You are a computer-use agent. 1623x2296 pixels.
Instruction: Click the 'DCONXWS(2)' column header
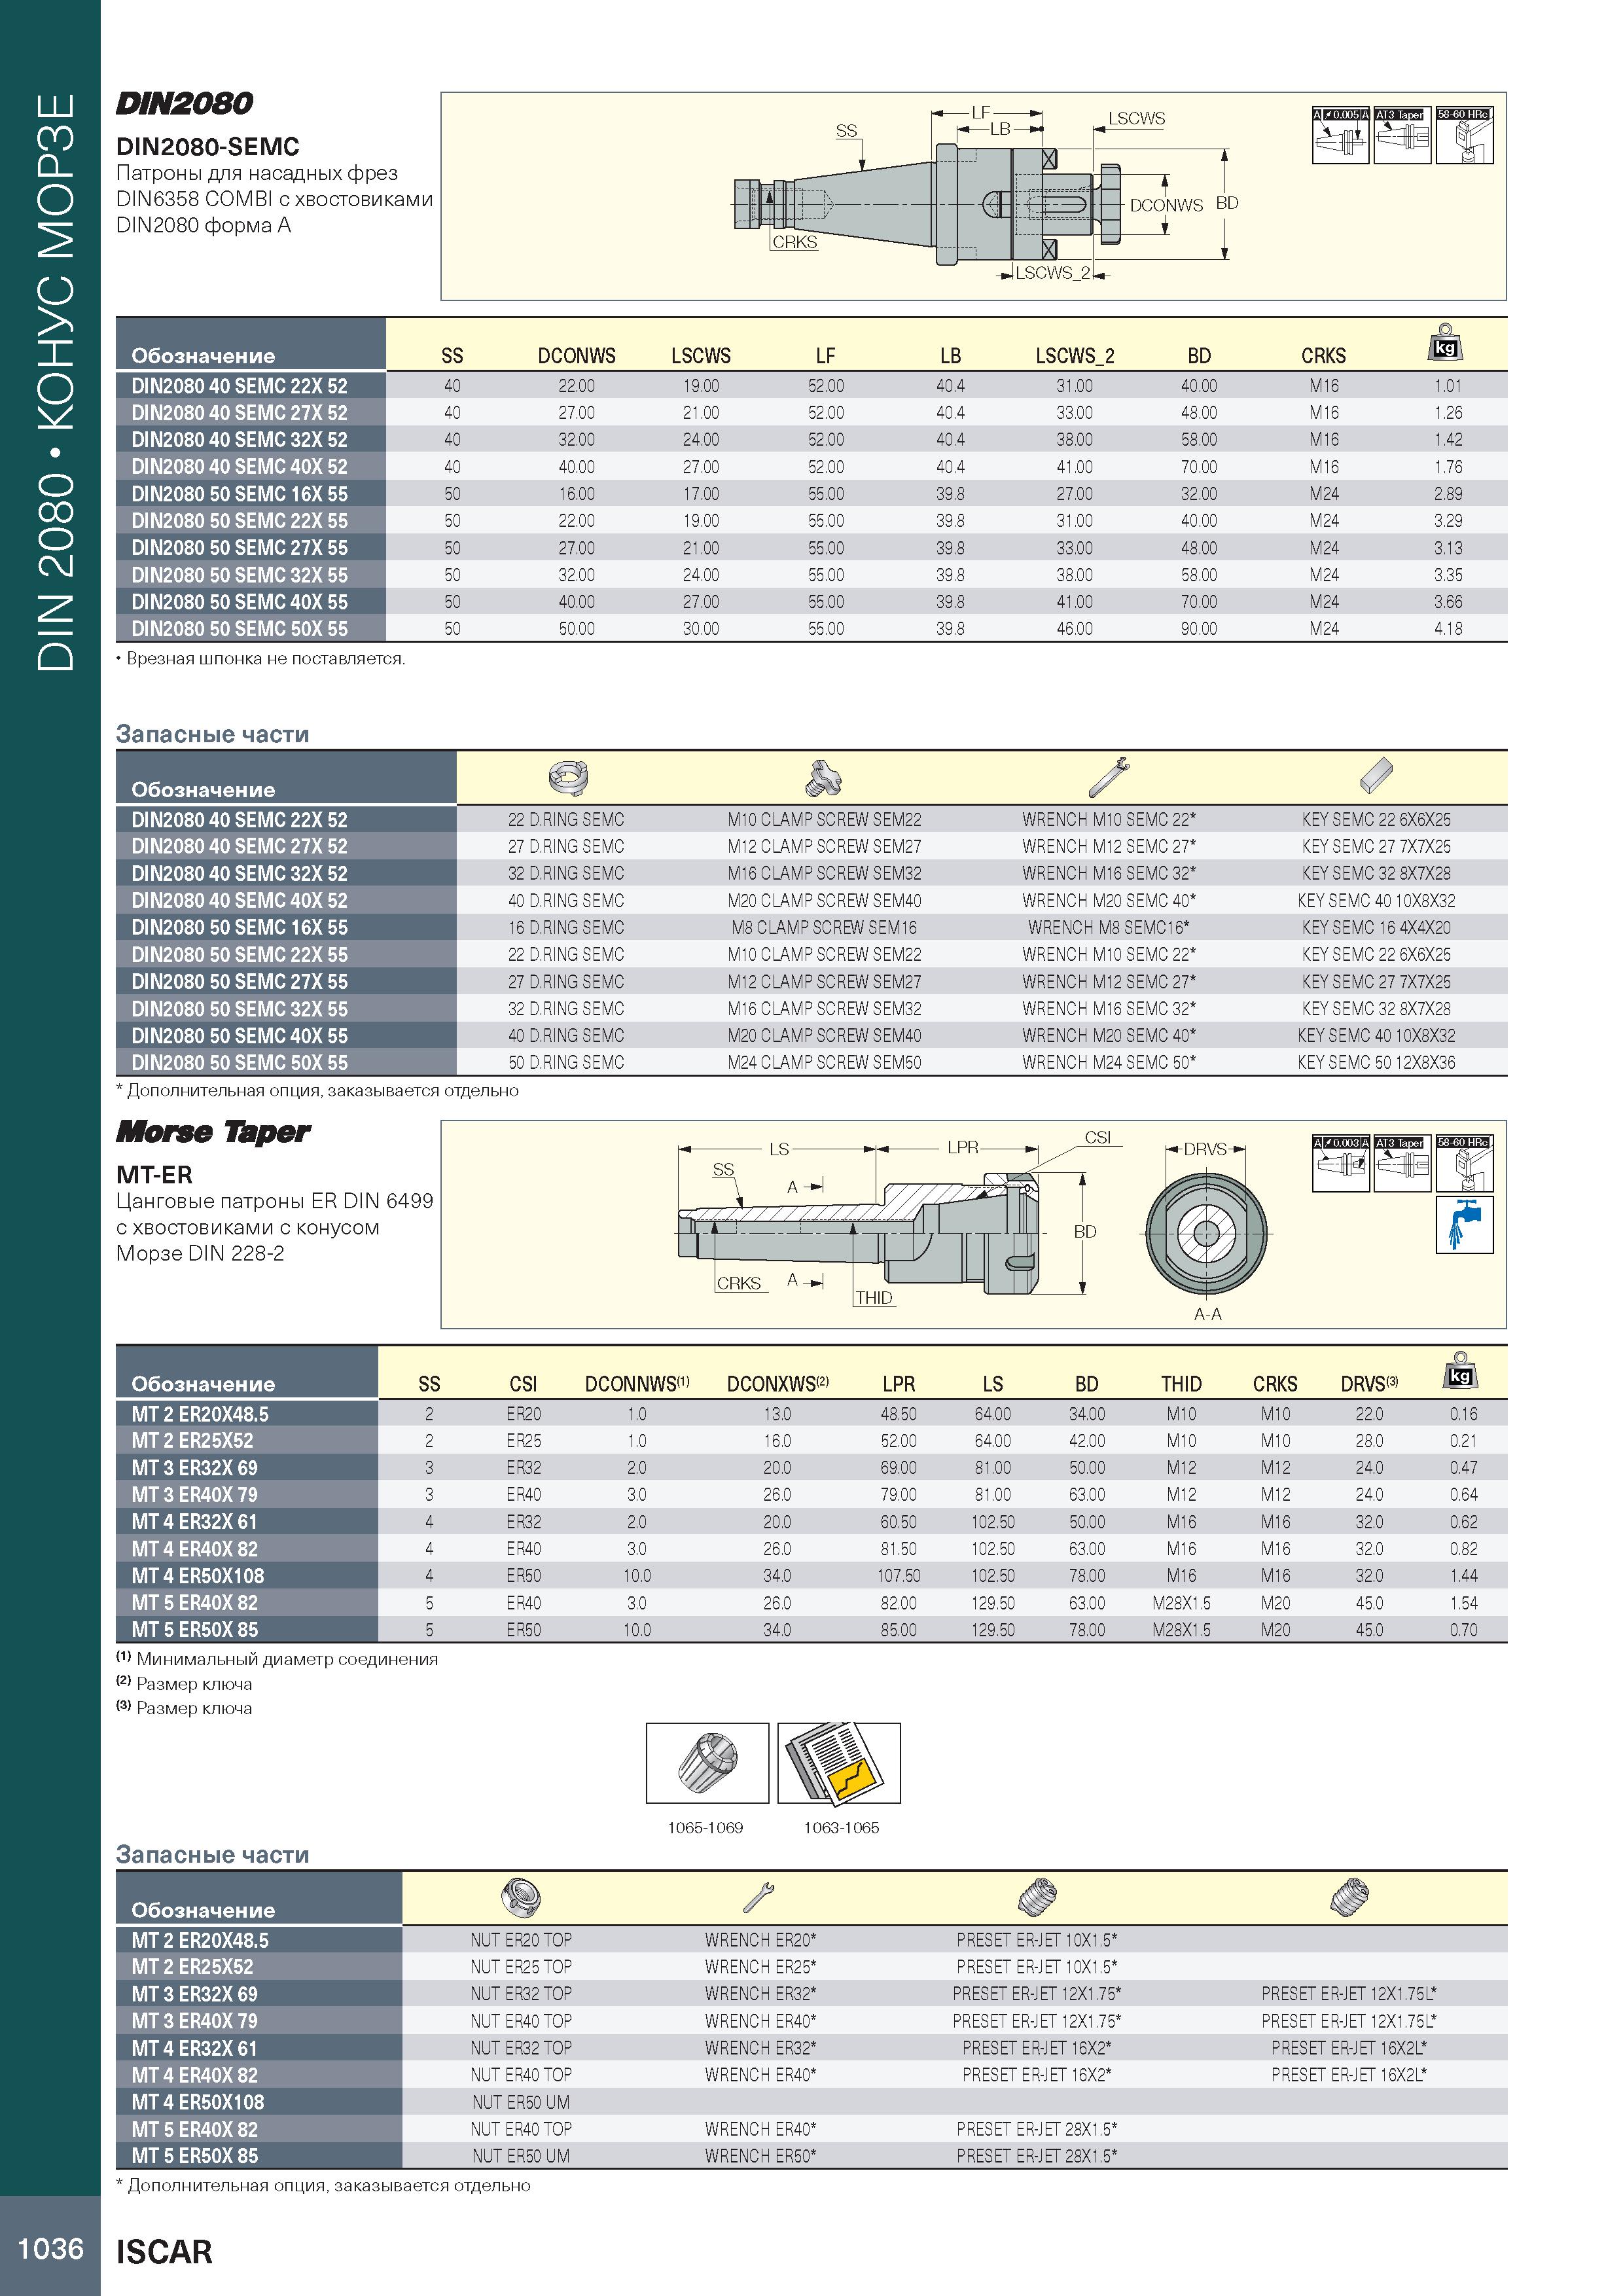(778, 1384)
